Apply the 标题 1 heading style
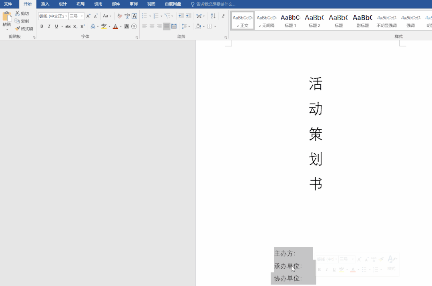432x286 pixels. 290,20
